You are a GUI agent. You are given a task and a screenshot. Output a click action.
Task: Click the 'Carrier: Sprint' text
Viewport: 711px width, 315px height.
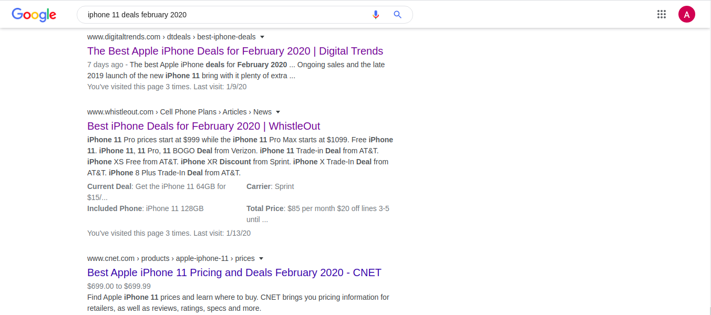click(270, 186)
